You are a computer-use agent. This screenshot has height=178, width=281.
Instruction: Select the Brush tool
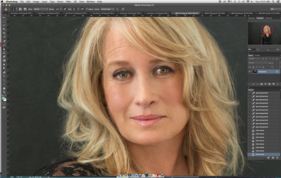pos(4,45)
